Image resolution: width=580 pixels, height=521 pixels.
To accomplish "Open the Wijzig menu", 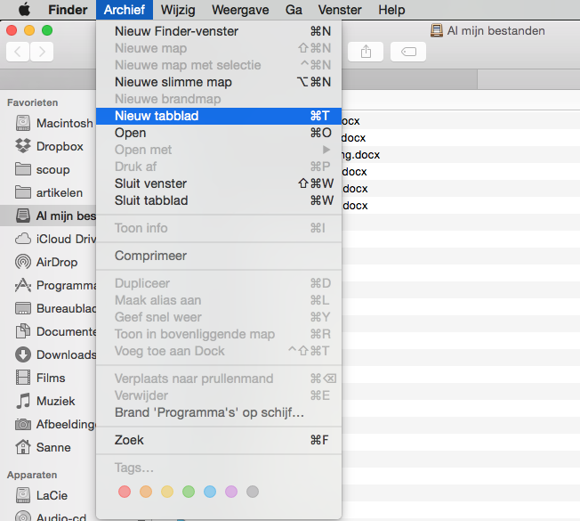I will [178, 10].
